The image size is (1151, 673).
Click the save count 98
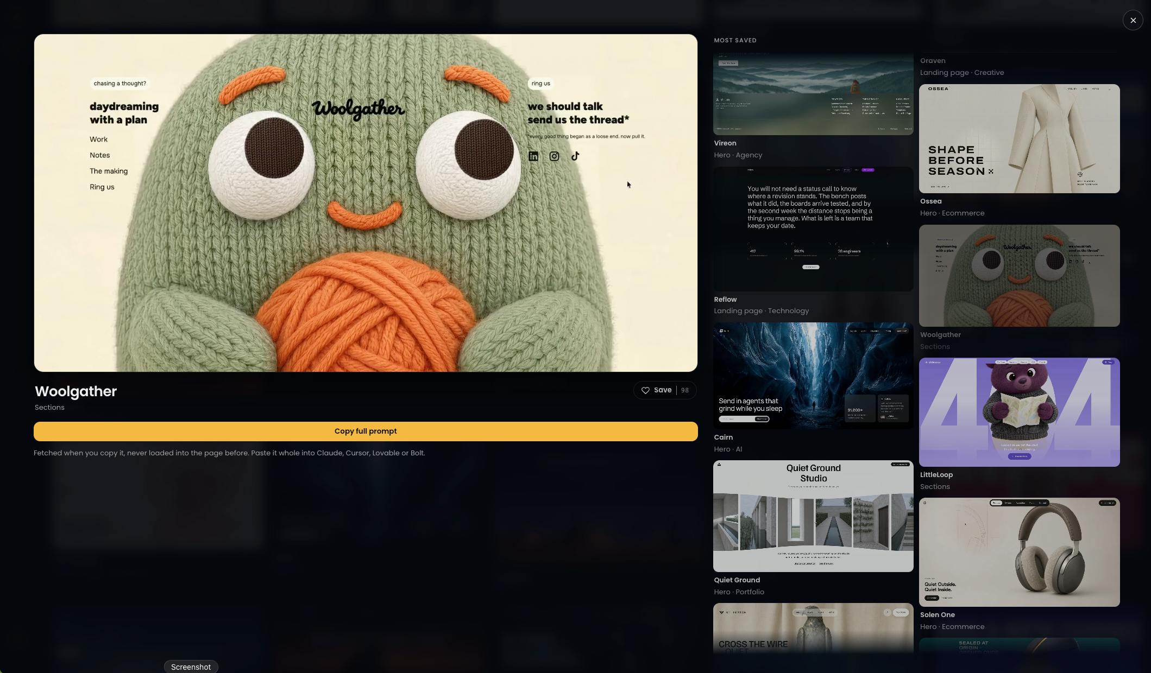[x=684, y=390]
